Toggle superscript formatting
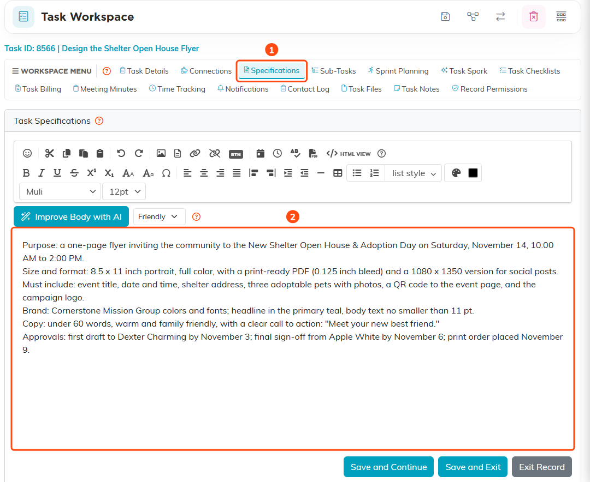The image size is (590, 482). point(91,173)
